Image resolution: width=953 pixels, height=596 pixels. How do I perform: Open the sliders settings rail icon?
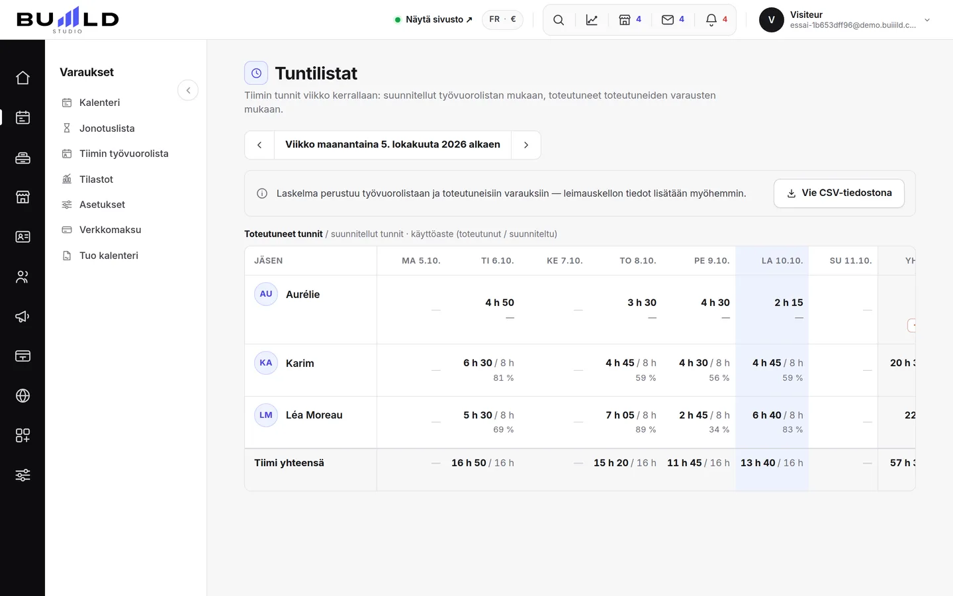23,475
